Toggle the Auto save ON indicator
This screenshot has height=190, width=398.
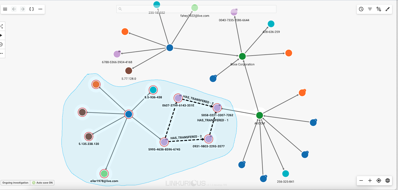(42, 183)
